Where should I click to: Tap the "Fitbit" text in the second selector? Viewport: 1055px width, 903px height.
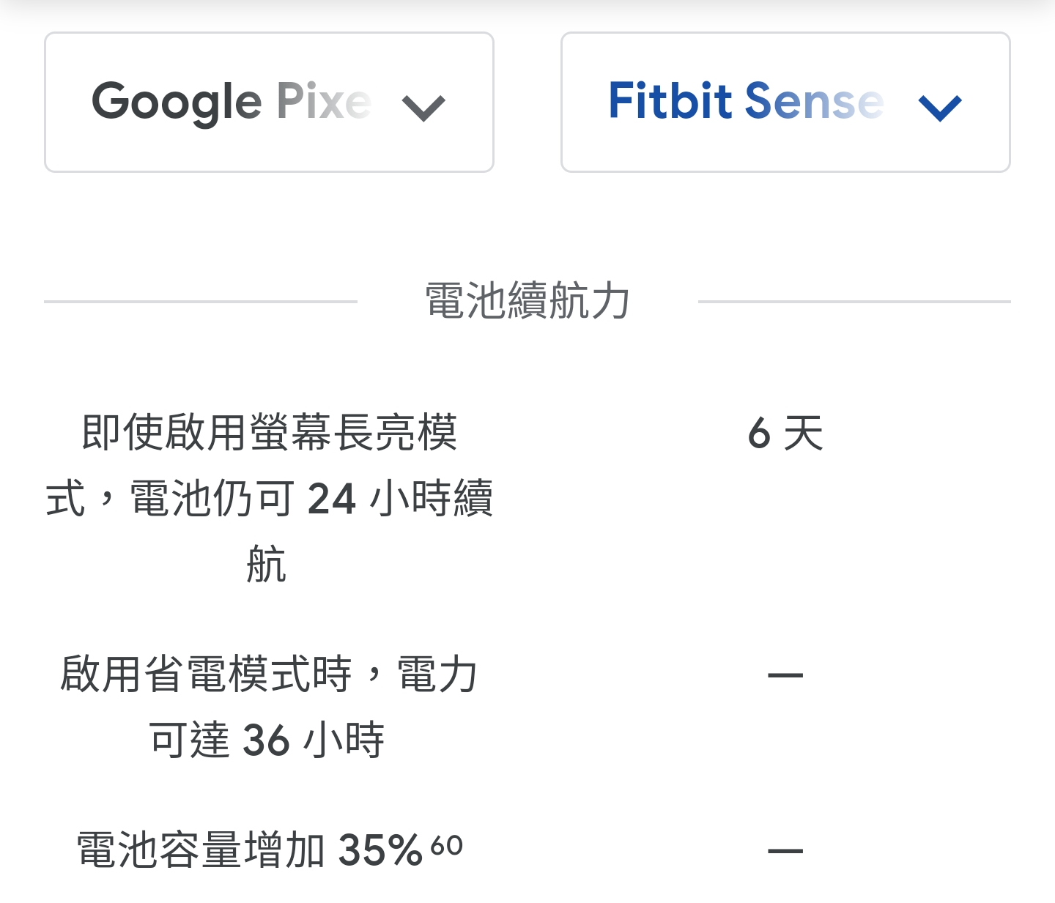pyautogui.click(x=670, y=100)
